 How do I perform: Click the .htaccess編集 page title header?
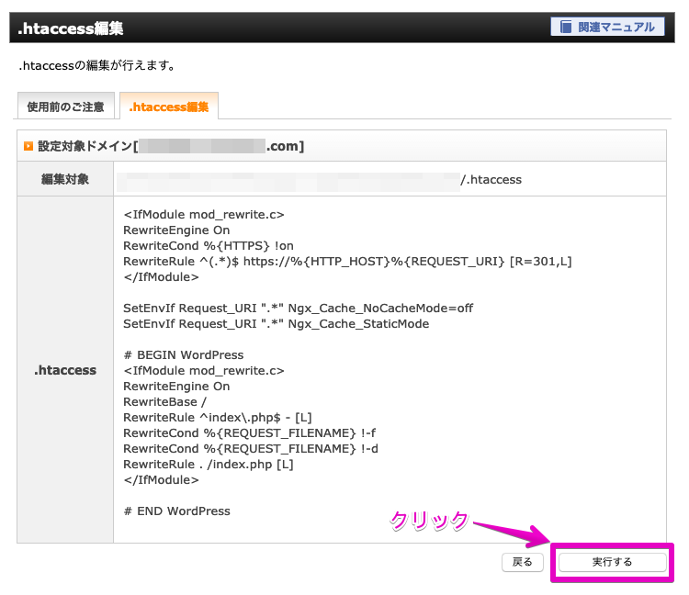71,28
